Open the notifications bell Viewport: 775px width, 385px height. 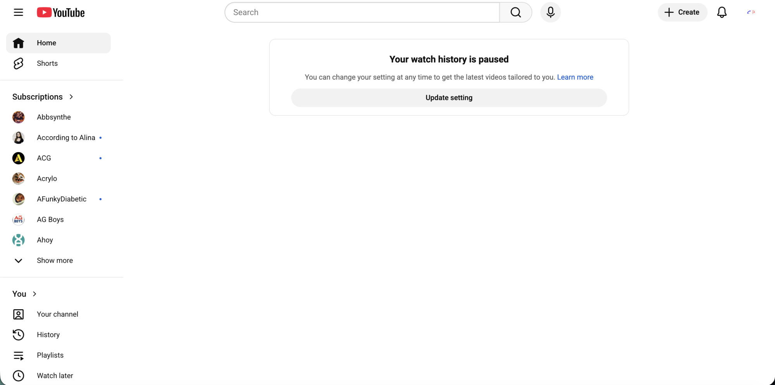[x=722, y=12]
